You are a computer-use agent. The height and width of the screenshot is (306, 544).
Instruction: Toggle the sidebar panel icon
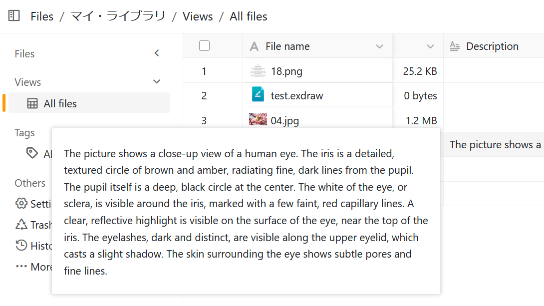14,16
